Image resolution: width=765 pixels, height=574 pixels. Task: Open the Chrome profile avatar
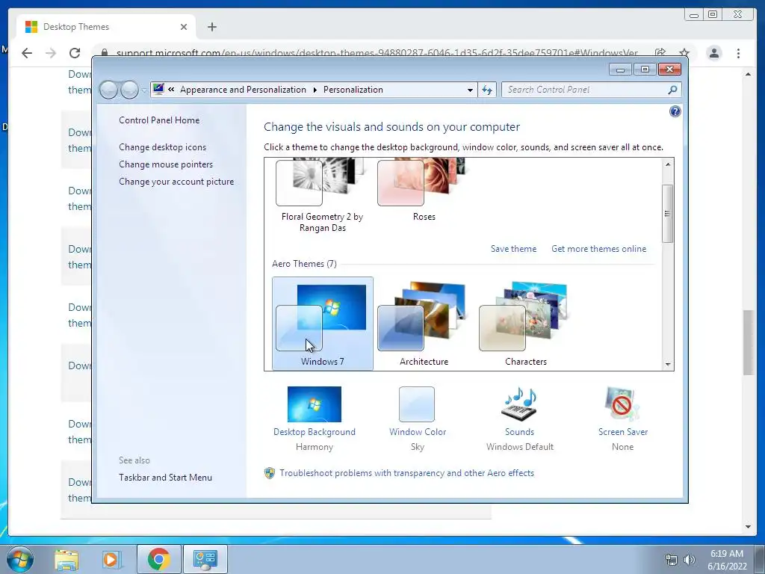coord(713,53)
